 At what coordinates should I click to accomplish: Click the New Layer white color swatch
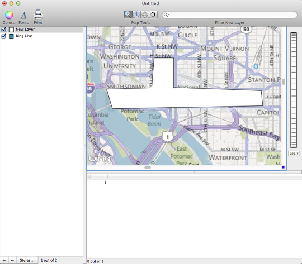pyautogui.click(x=11, y=30)
